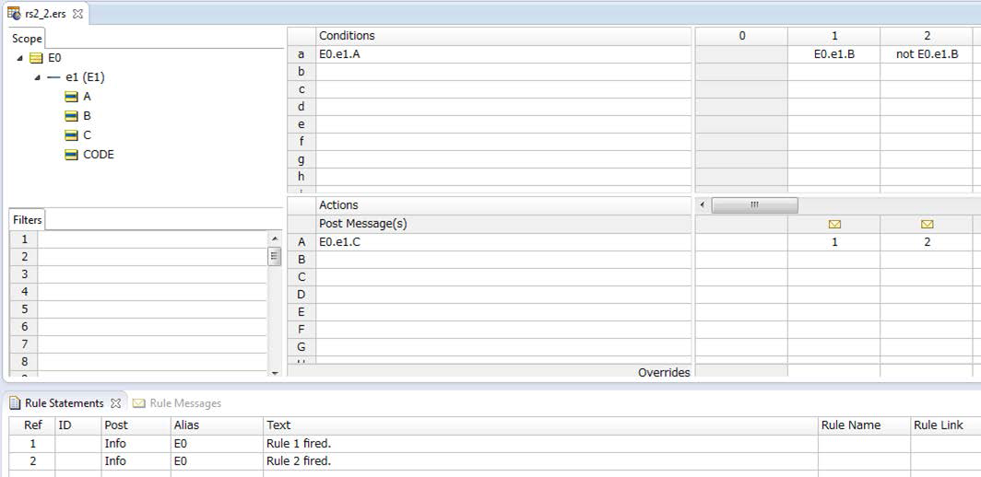Click the Filters list scroll down arrow
The width and height of the screenshot is (981, 477).
274,373
